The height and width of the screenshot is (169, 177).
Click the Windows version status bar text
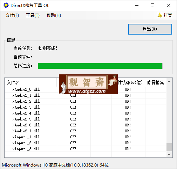click(55, 165)
